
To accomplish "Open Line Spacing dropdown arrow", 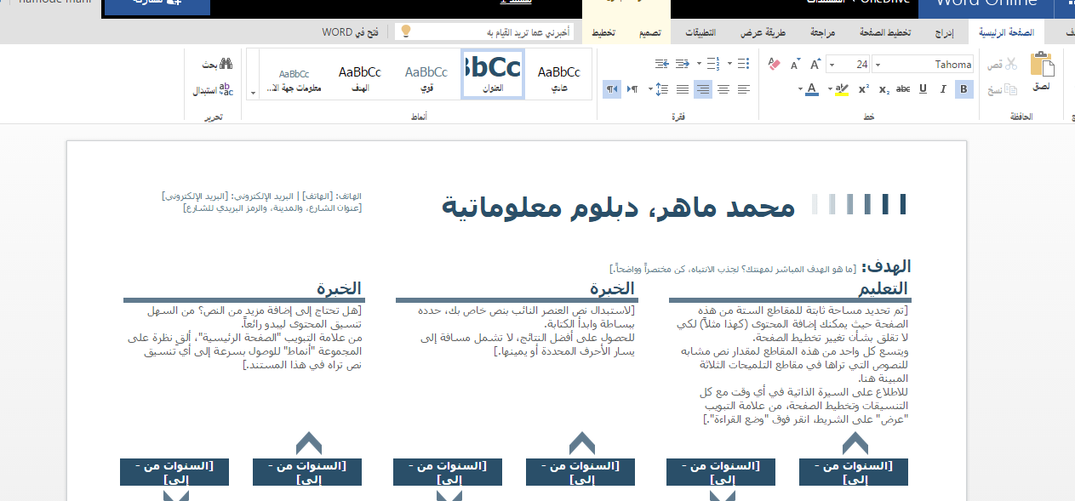I will (649, 89).
